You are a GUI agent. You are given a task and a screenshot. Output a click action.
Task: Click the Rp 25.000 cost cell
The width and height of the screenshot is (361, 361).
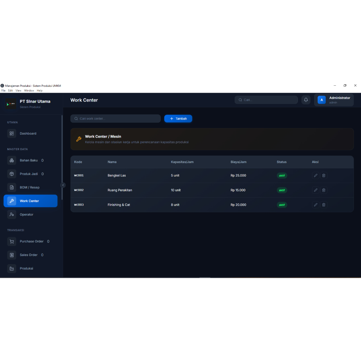pos(238,176)
